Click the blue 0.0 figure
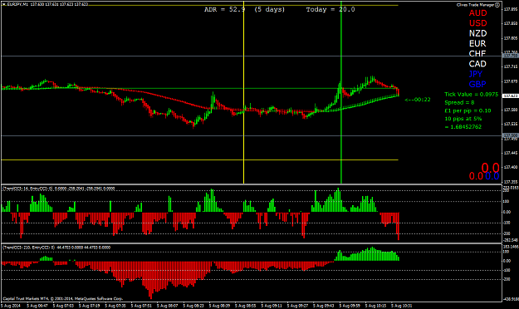 (492, 176)
